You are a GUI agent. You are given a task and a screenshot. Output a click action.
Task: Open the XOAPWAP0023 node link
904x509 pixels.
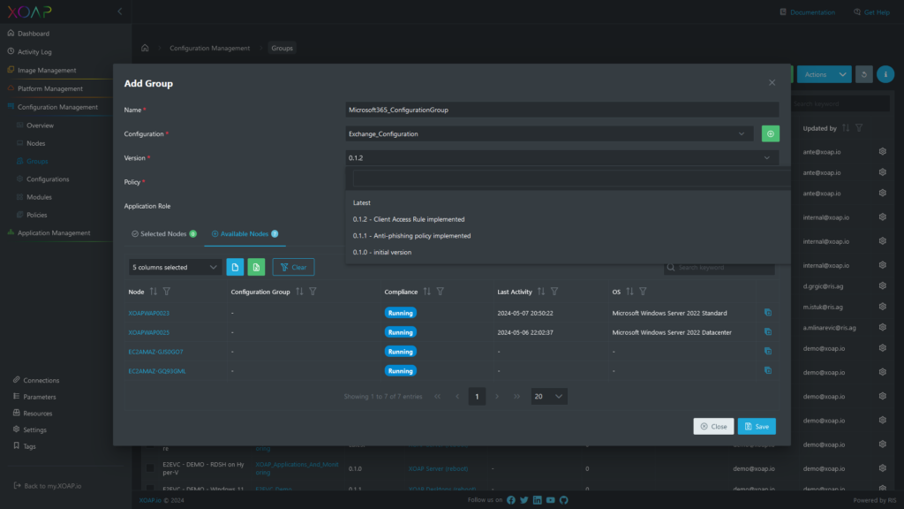[148, 314]
